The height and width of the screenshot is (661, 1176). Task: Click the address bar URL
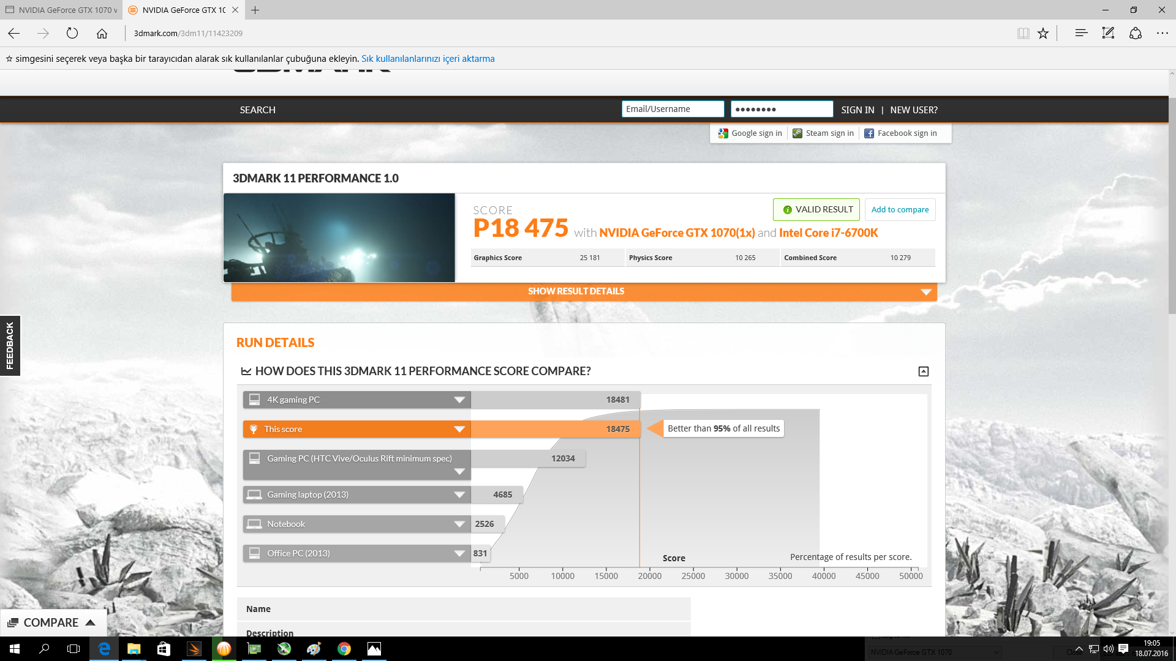point(188,34)
